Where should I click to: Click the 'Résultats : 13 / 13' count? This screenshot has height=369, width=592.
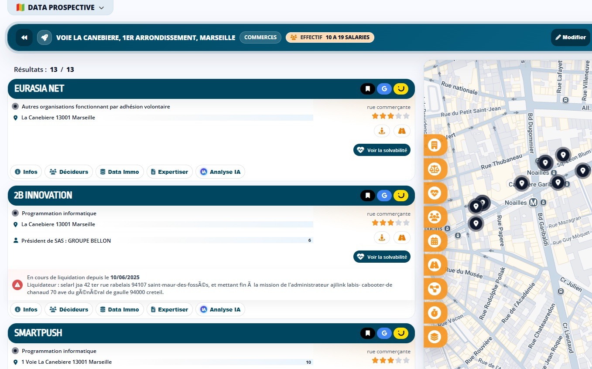[44, 69]
